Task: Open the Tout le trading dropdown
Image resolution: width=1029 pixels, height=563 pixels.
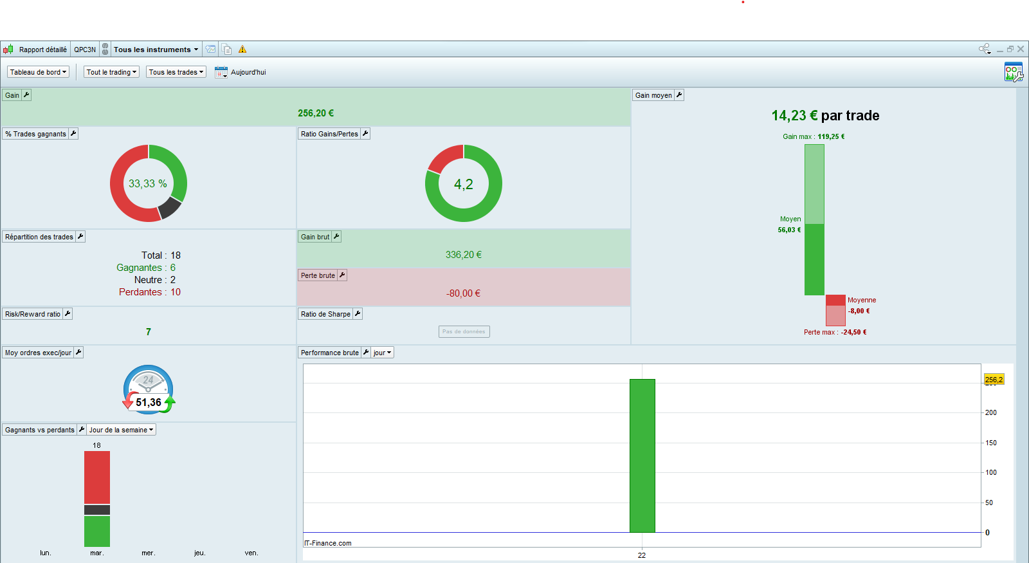Action: point(112,72)
